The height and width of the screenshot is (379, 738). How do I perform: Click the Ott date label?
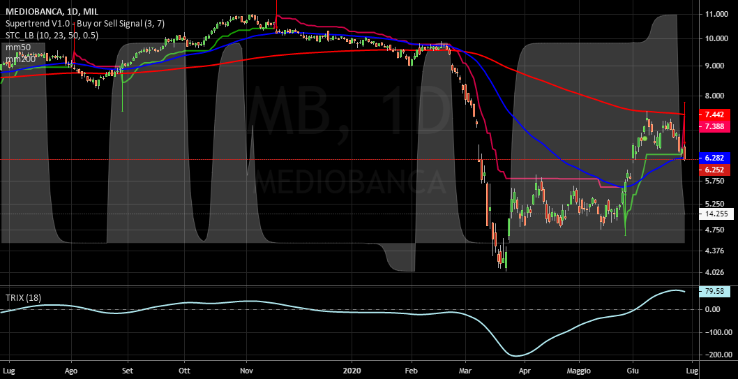(x=184, y=371)
